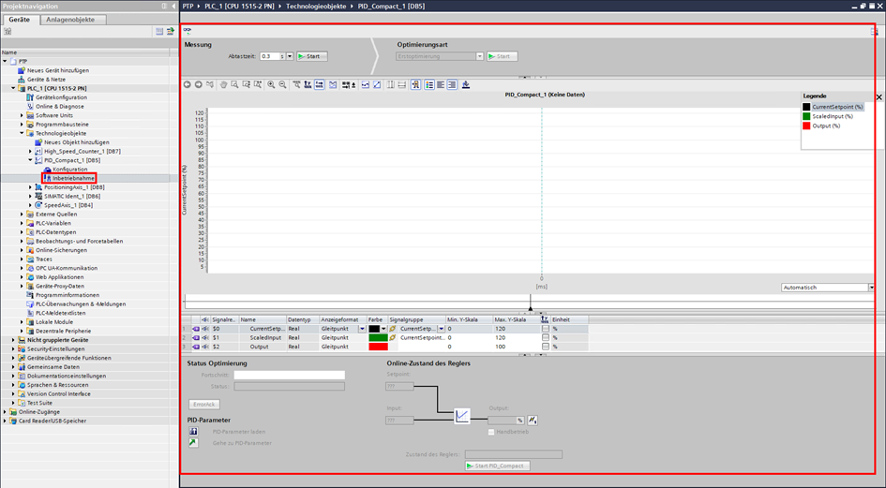Click the red Output color swatch

click(x=378, y=347)
